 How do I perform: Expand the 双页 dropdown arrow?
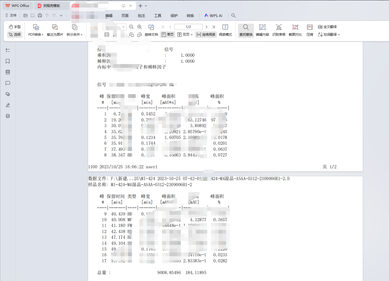tap(192, 35)
